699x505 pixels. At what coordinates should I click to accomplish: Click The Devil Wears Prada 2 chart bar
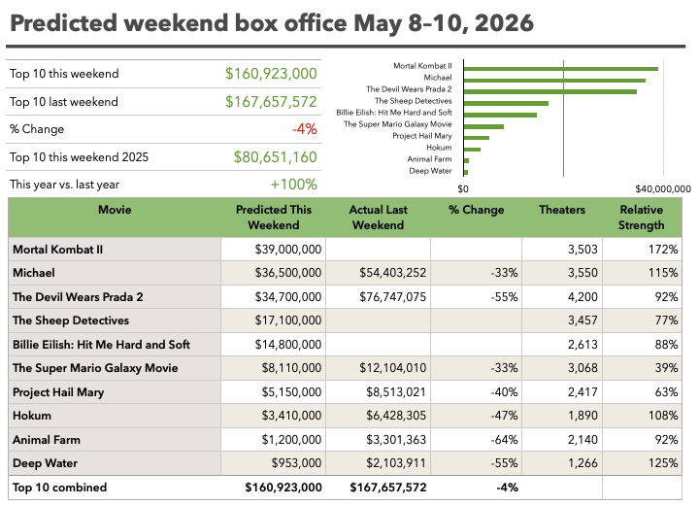(550, 91)
